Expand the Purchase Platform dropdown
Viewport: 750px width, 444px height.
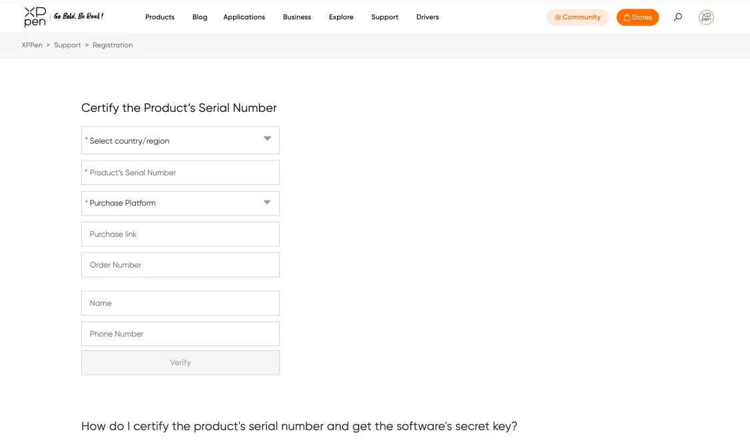point(181,203)
